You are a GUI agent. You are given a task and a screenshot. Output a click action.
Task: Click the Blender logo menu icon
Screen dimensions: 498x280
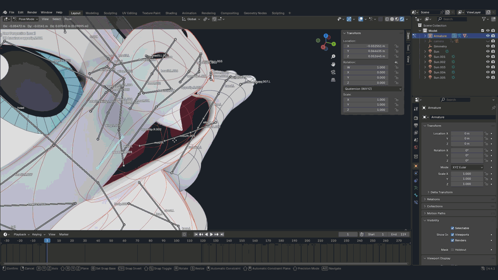coord(5,12)
